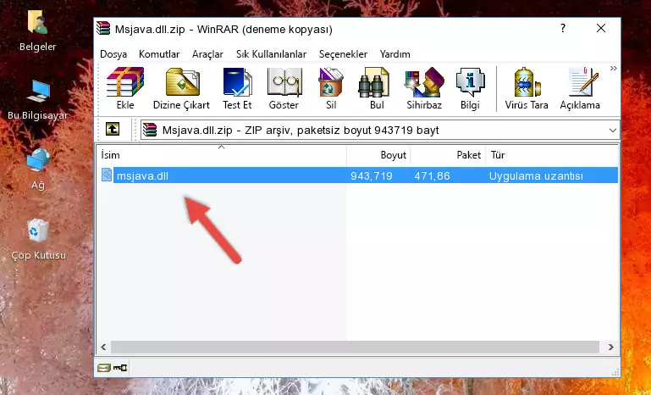Click the Uygulama uzantısı type text
This screenshot has width=651, height=395.
[x=536, y=175]
